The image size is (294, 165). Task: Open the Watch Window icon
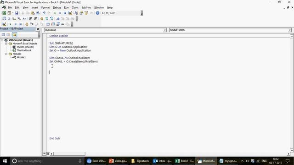58,24
